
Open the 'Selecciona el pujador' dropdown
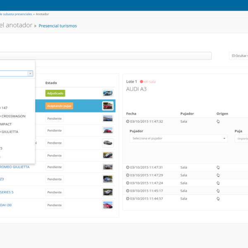tap(178, 138)
